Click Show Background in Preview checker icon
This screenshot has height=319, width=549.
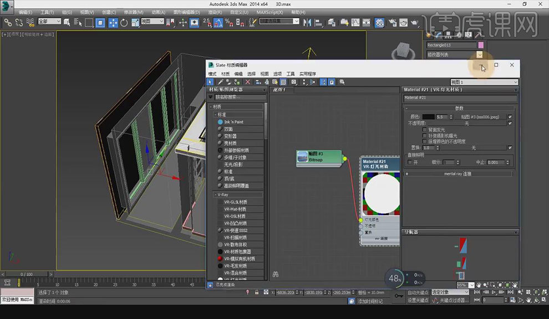point(283,82)
